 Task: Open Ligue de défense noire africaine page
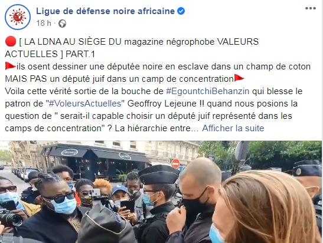point(105,11)
